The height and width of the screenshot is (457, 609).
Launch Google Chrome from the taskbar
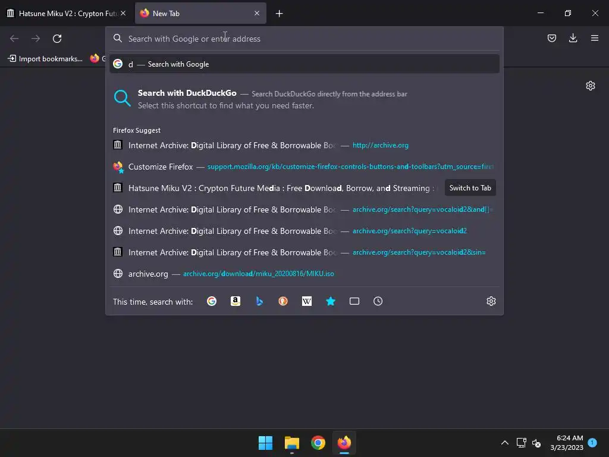coord(318,443)
